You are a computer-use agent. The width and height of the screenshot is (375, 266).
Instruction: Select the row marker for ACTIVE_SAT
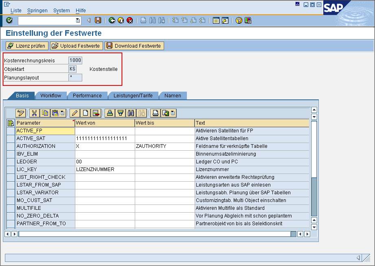10,138
